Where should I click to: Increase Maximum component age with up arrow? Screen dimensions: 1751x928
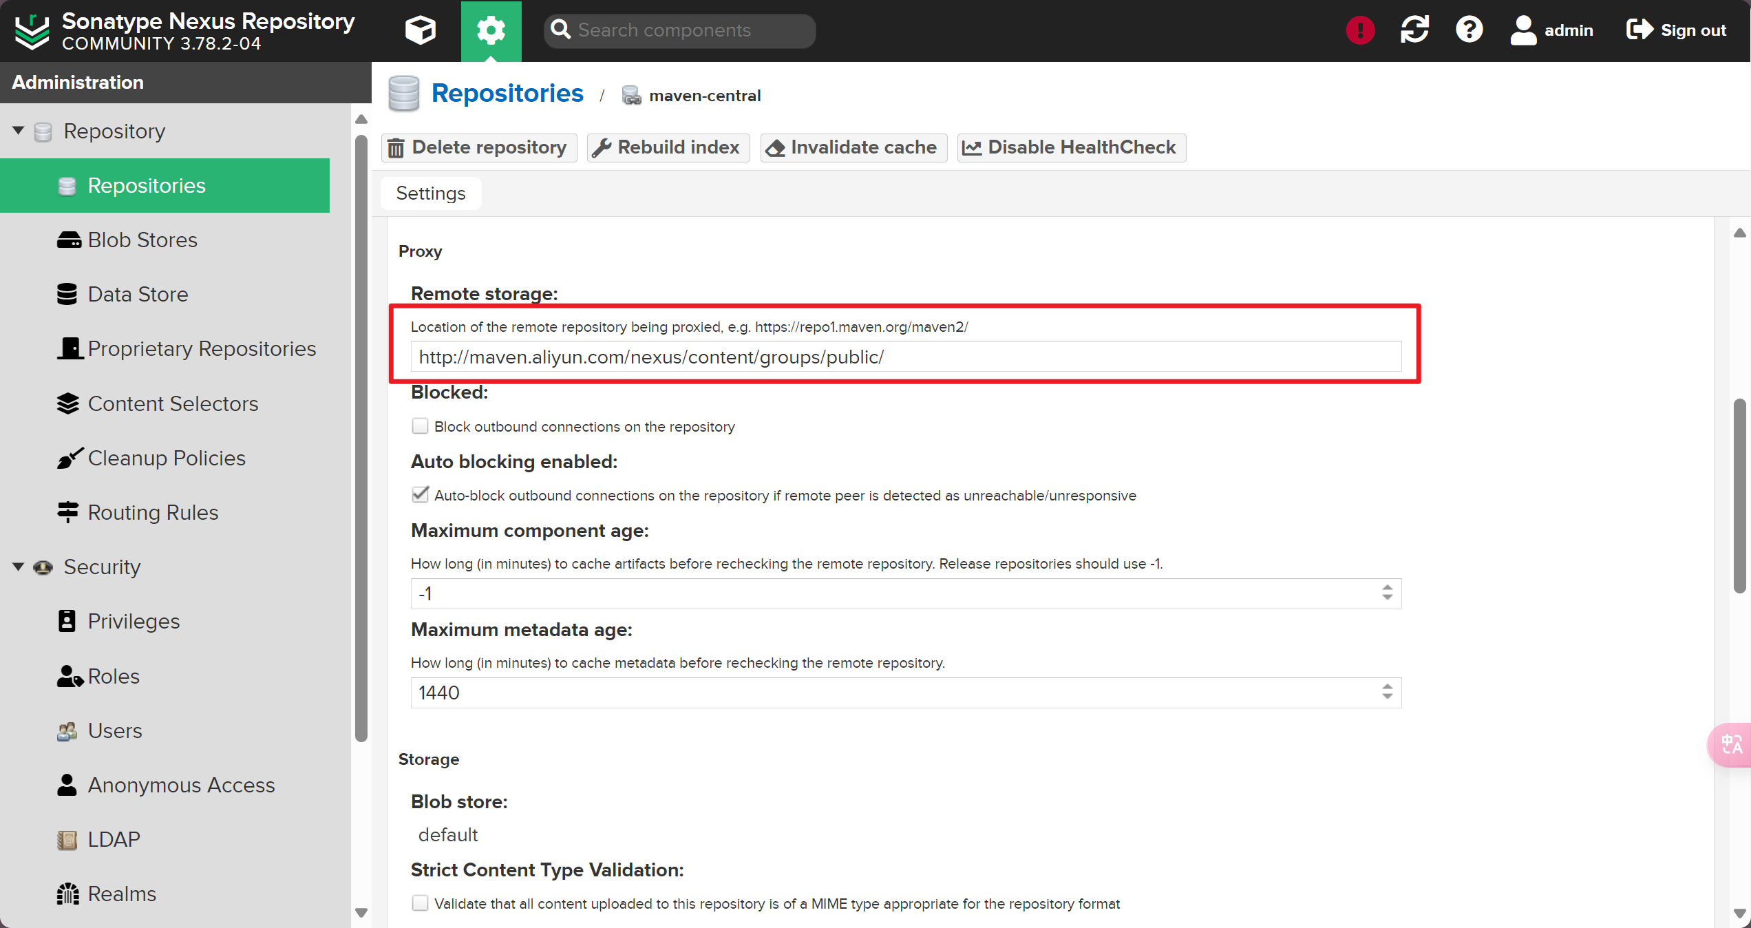1388,587
